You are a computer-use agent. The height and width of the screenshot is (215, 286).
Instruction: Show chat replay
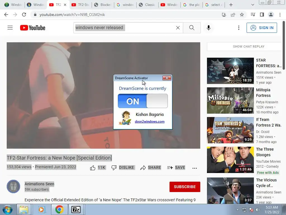(248, 46)
